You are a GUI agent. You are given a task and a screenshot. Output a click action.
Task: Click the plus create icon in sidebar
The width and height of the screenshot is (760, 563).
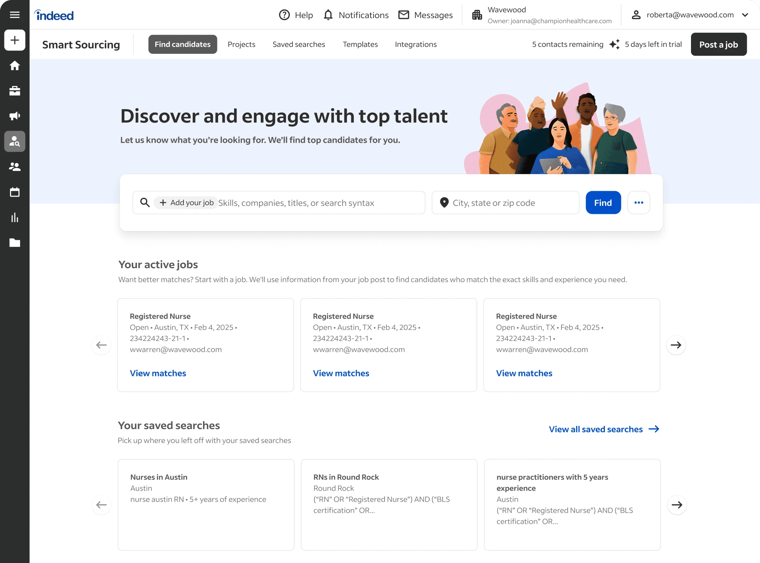pos(15,40)
